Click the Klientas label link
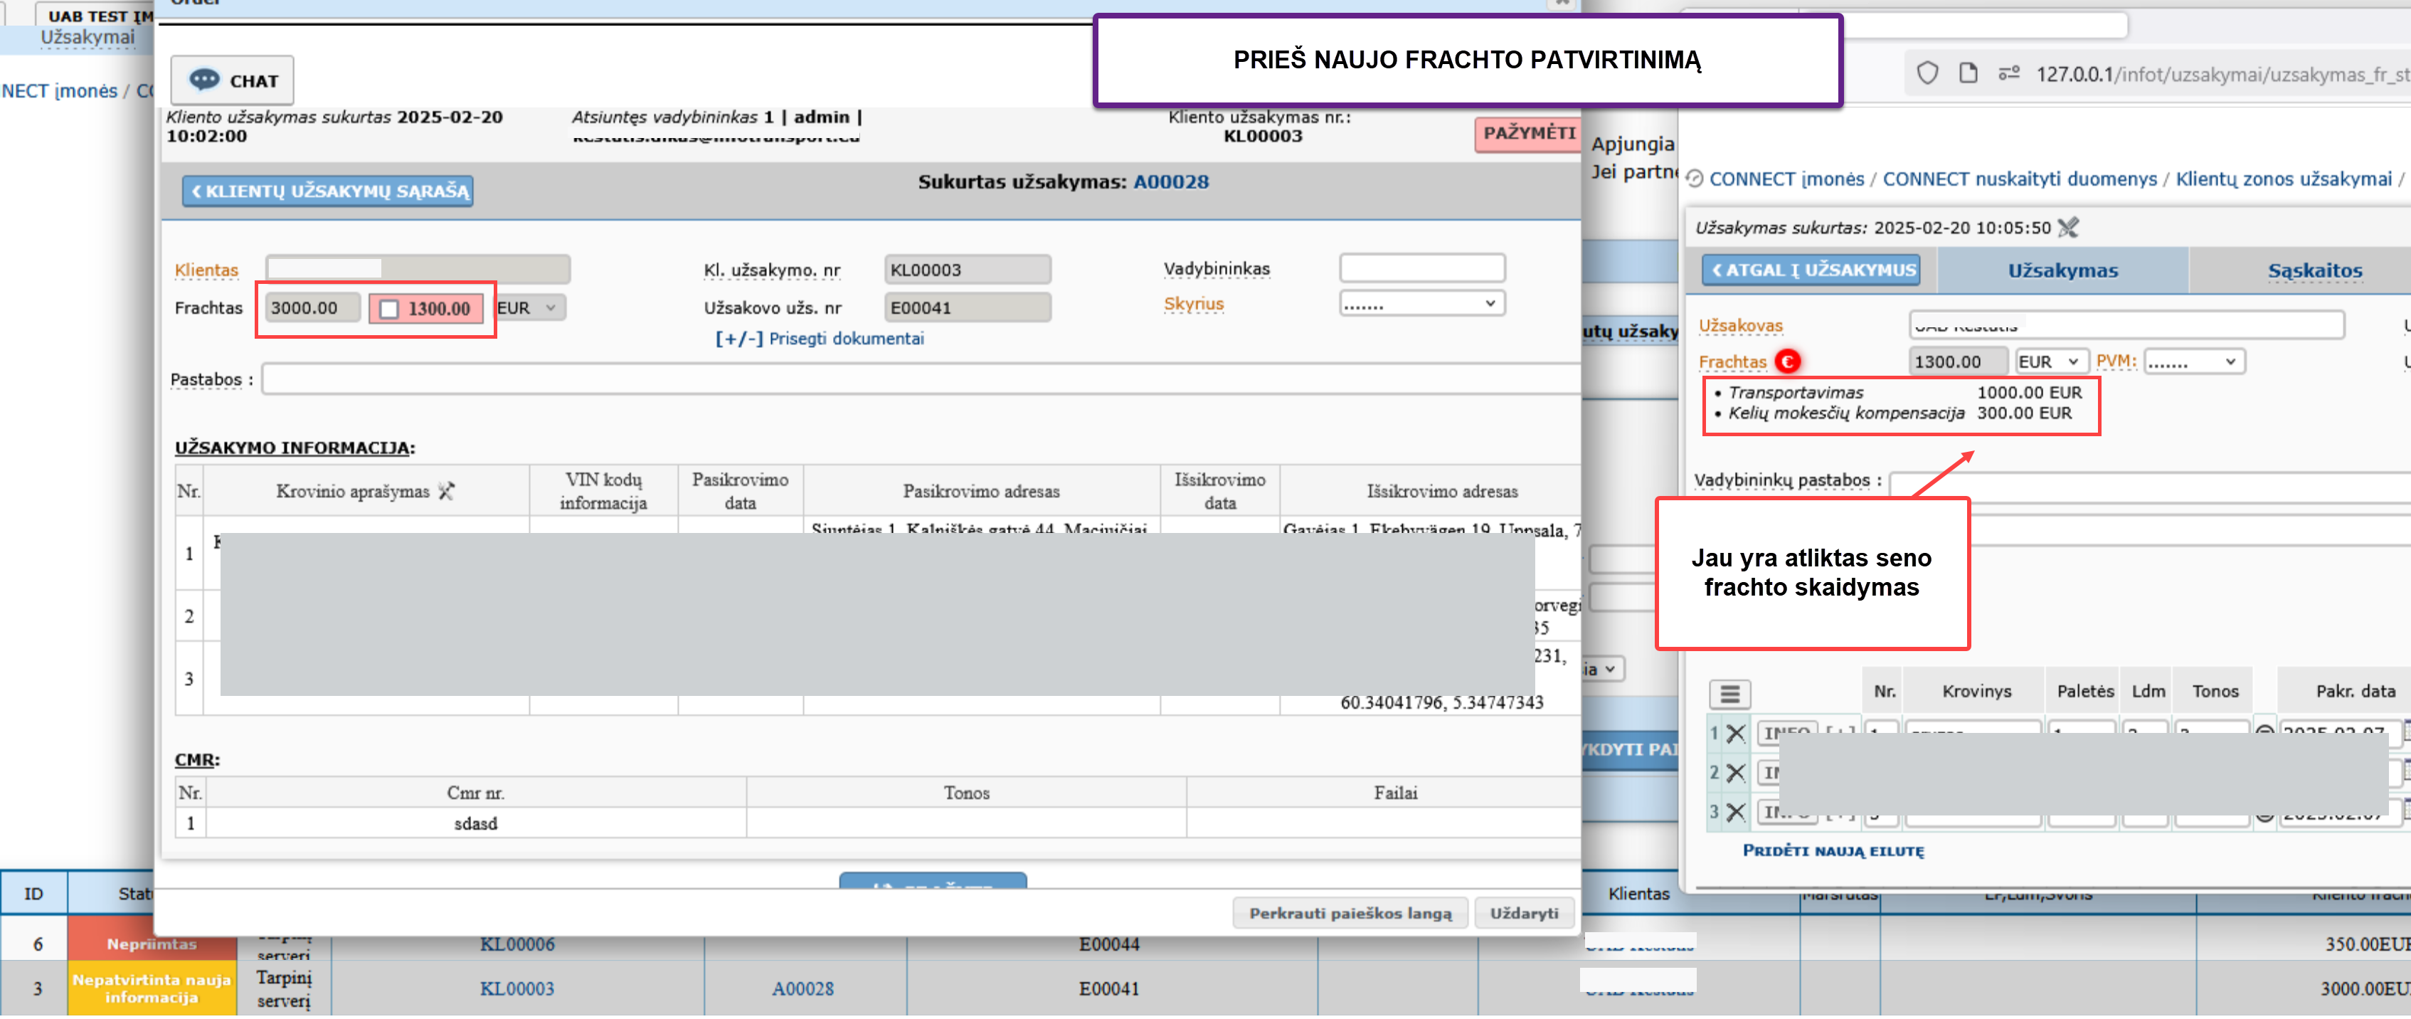This screenshot has width=2411, height=1019. 206,270
